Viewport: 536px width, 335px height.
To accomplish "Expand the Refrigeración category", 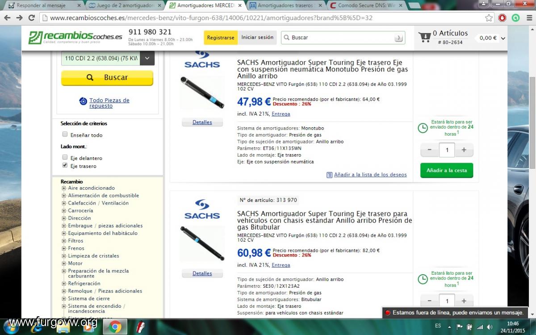I will click(64, 284).
